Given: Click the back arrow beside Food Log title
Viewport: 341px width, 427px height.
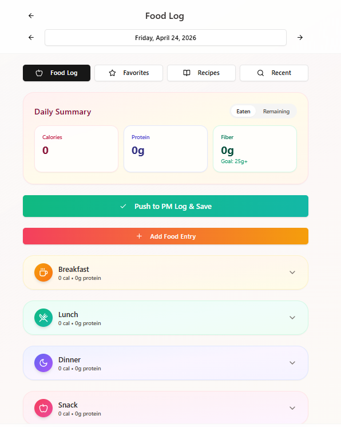Looking at the screenshot, I should click(x=31, y=16).
